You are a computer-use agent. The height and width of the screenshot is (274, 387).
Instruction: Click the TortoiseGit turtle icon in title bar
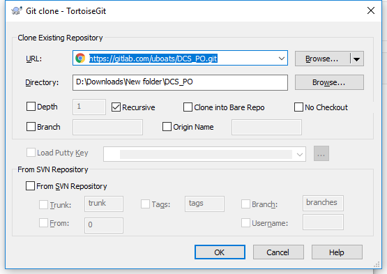coord(17,11)
